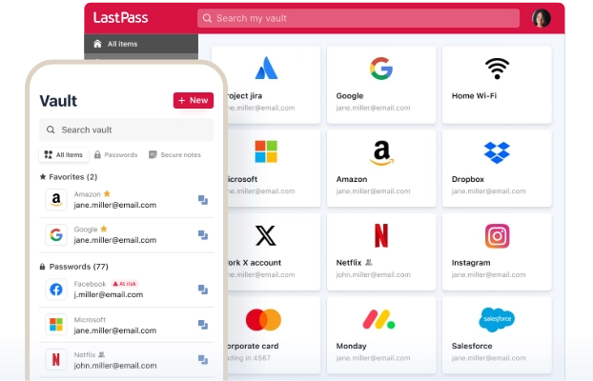Open the Microsoft entry icon on phone
The image size is (593, 381).
tap(56, 324)
